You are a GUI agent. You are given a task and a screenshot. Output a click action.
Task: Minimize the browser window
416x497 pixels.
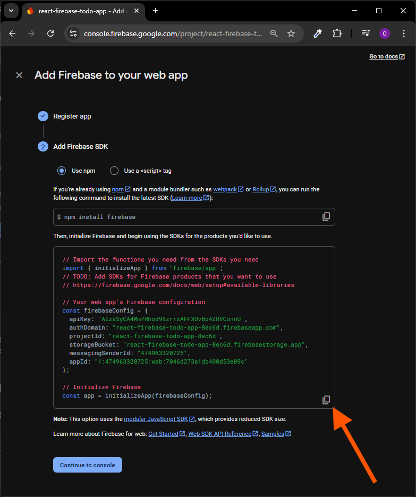point(354,11)
